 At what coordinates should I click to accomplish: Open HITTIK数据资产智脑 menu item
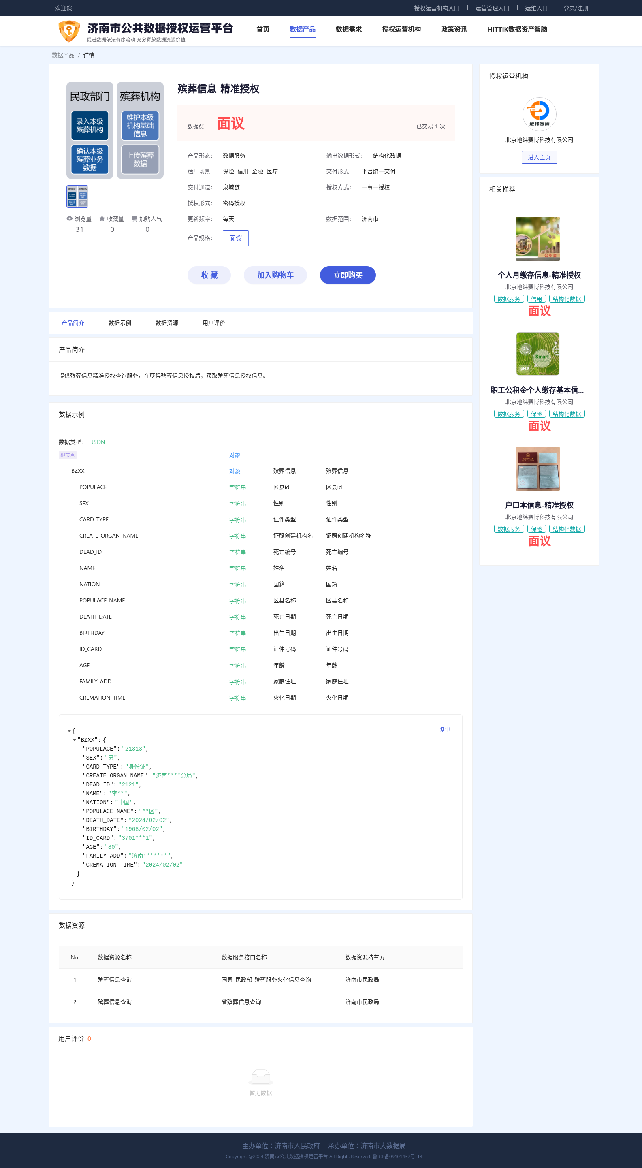(x=517, y=29)
